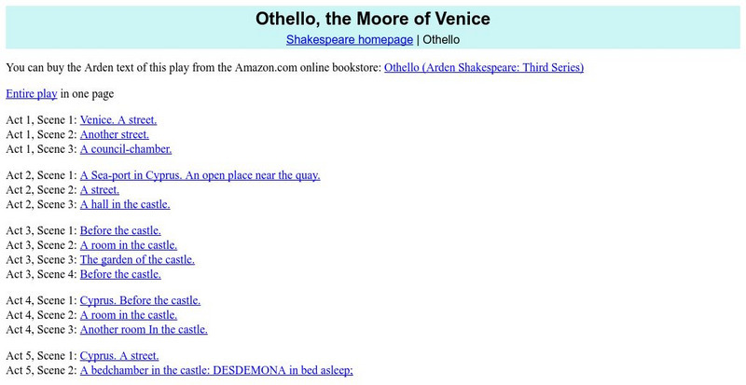Open Act 3 Scene 1: Before the castle.

coord(120,230)
